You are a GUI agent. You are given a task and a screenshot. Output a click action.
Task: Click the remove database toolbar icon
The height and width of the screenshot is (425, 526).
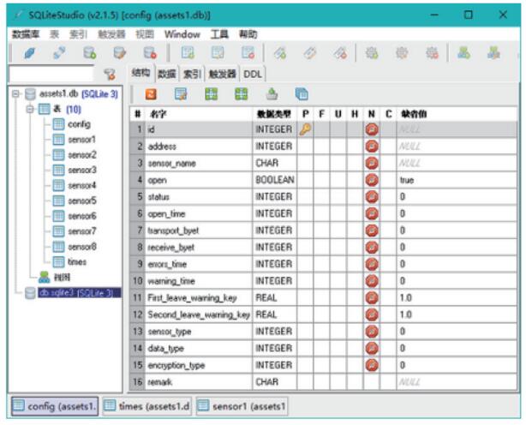click(x=150, y=53)
